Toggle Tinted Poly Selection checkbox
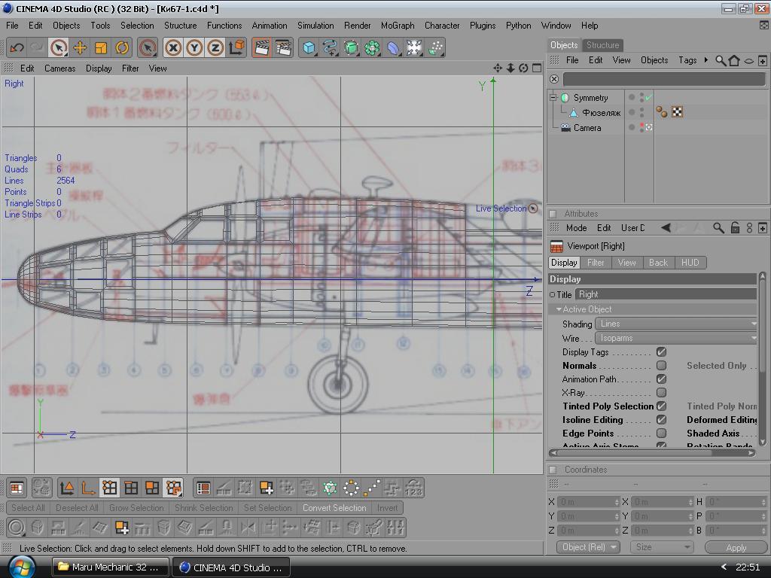The height and width of the screenshot is (578, 771). point(661,406)
